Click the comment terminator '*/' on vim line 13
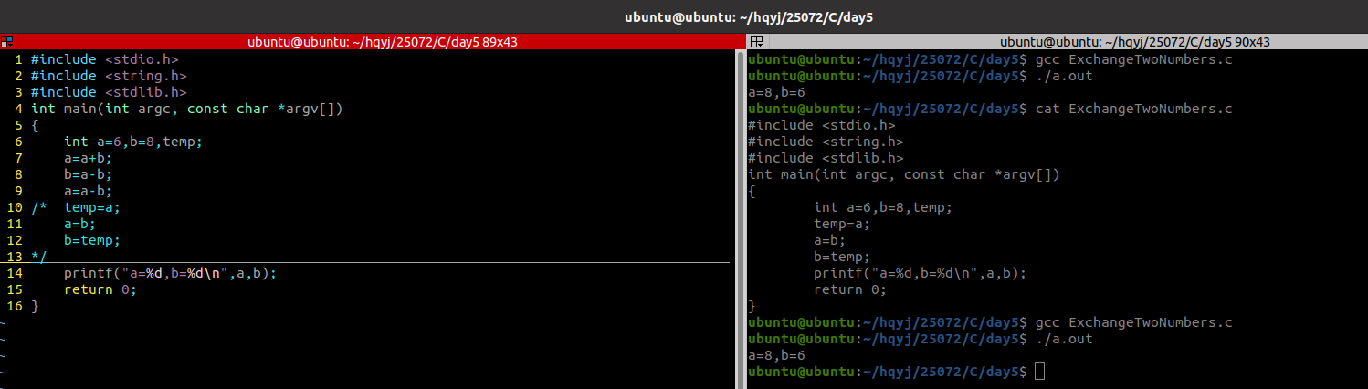1368x389 pixels. (x=38, y=257)
